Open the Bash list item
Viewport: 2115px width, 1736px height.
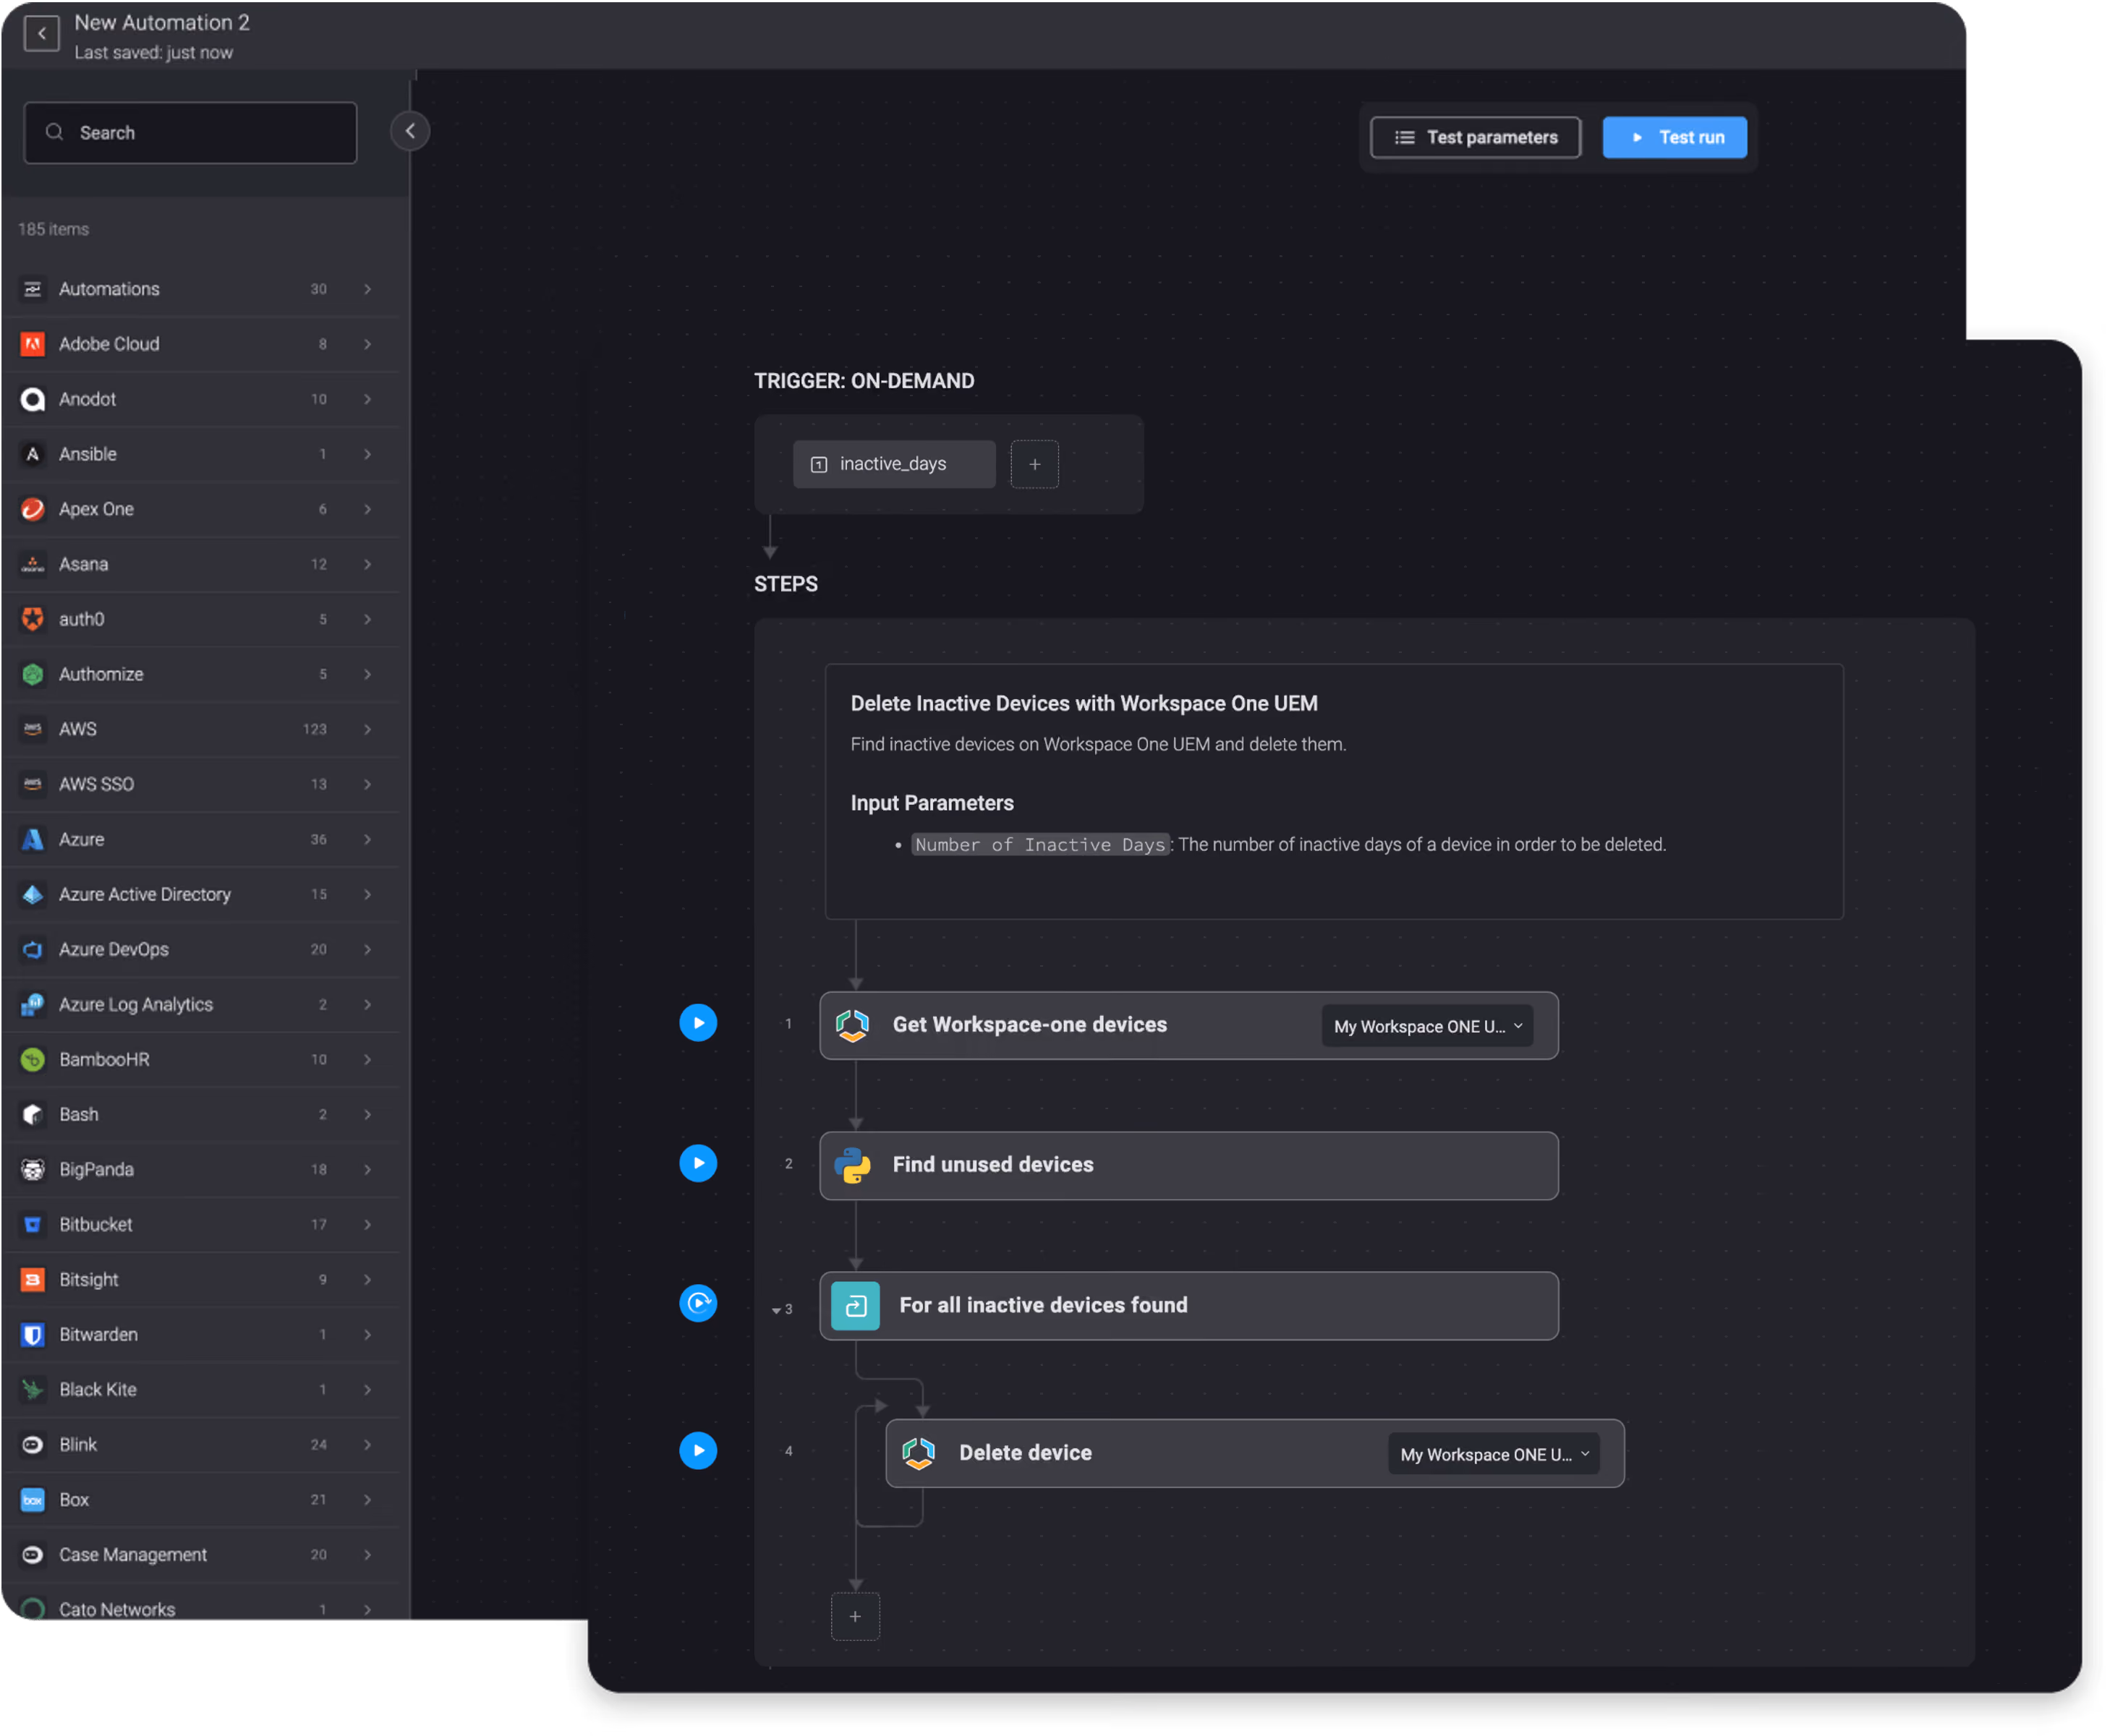[x=200, y=1114]
